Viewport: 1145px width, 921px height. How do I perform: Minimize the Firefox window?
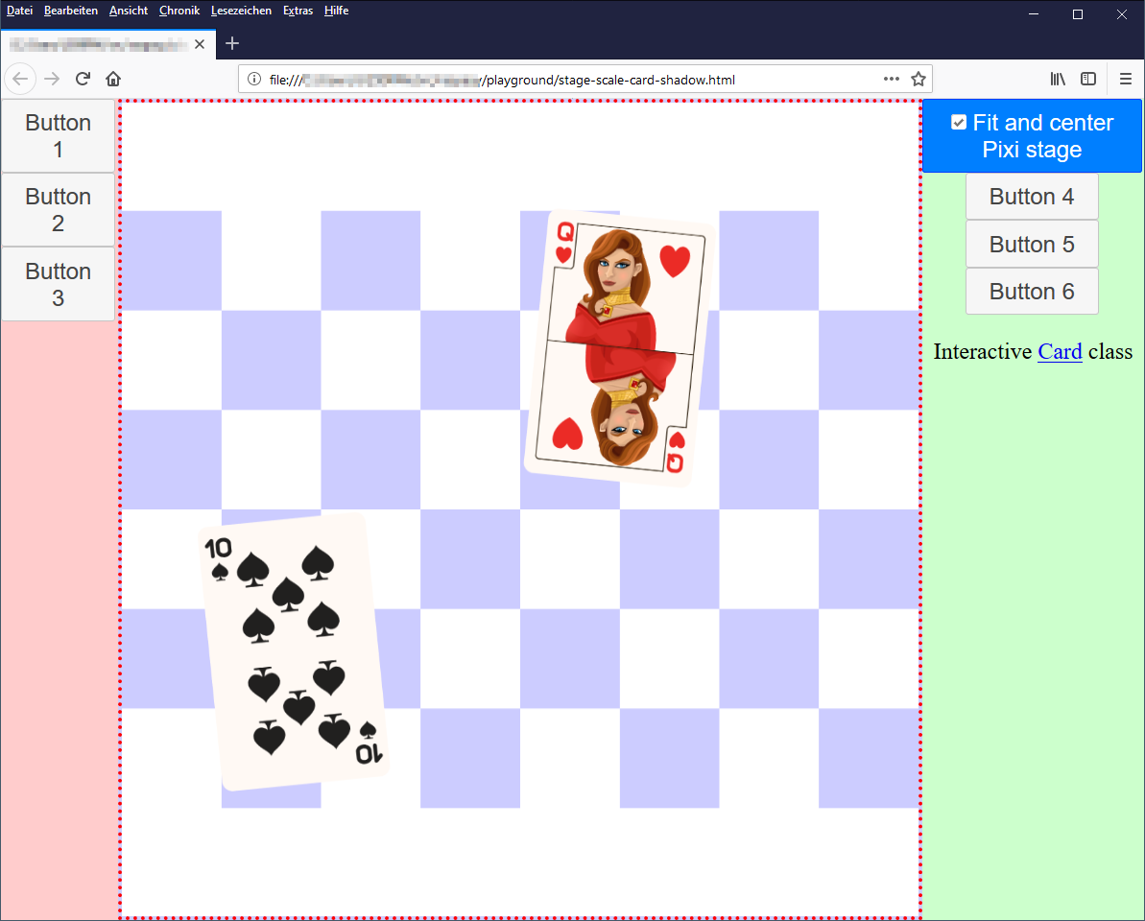coord(1034,14)
